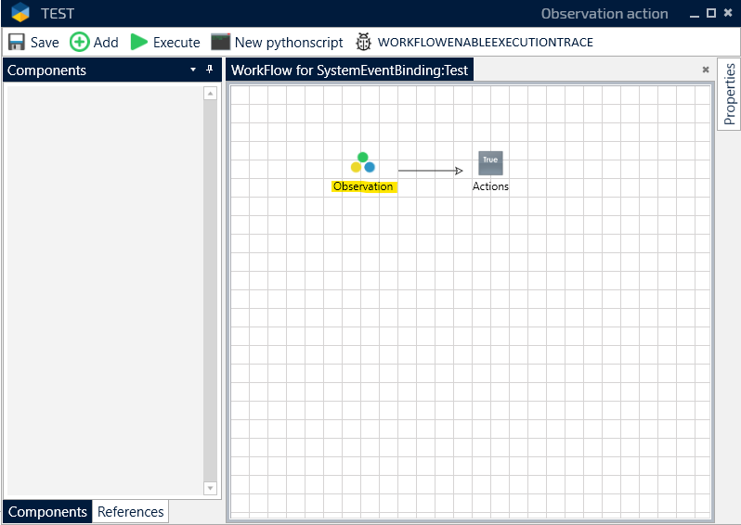Viewport: 741px width, 525px height.
Task: Close the workflow document tab
Action: click(x=705, y=70)
